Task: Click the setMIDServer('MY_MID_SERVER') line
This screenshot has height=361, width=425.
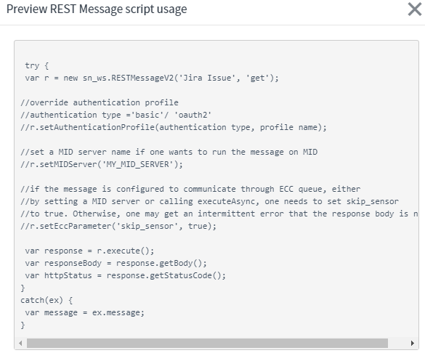Action: pyautogui.click(x=102, y=164)
